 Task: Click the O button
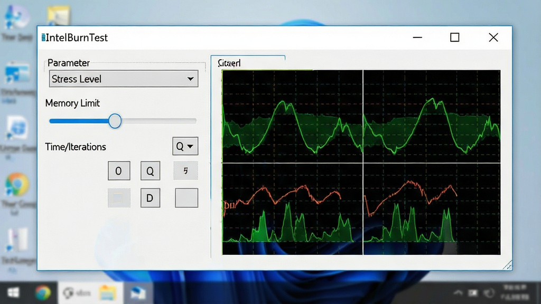pyautogui.click(x=119, y=170)
